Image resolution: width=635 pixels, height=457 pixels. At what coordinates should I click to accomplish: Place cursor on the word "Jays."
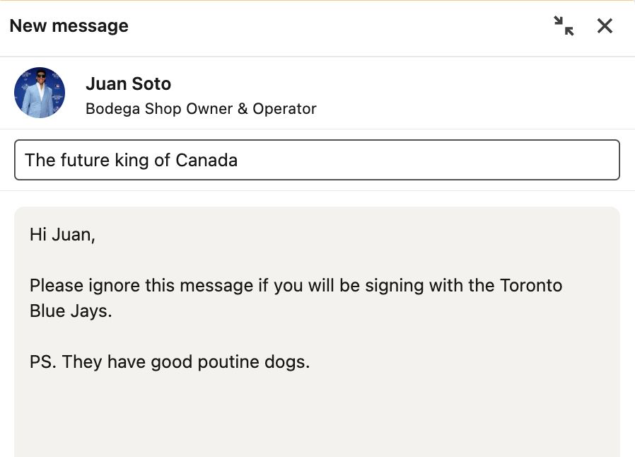91,311
